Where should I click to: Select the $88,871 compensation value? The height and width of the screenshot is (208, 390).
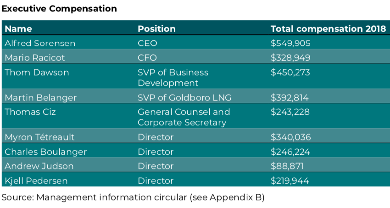287,166
